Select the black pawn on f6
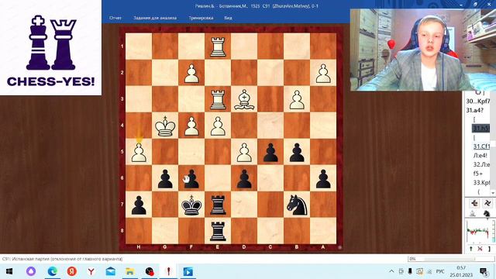496x279 pixels. click(x=191, y=179)
